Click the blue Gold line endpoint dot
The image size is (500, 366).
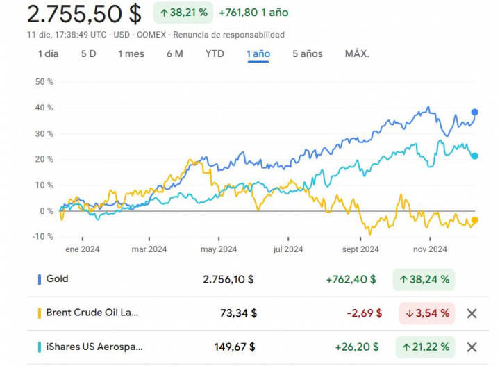[475, 112]
